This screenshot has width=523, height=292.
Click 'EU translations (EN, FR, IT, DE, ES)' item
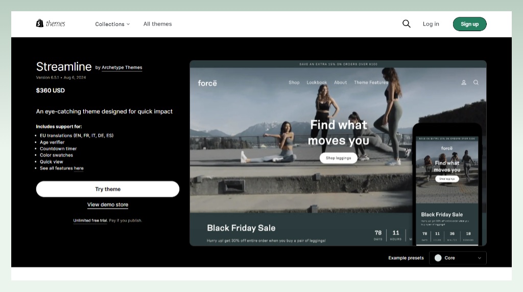(x=77, y=136)
